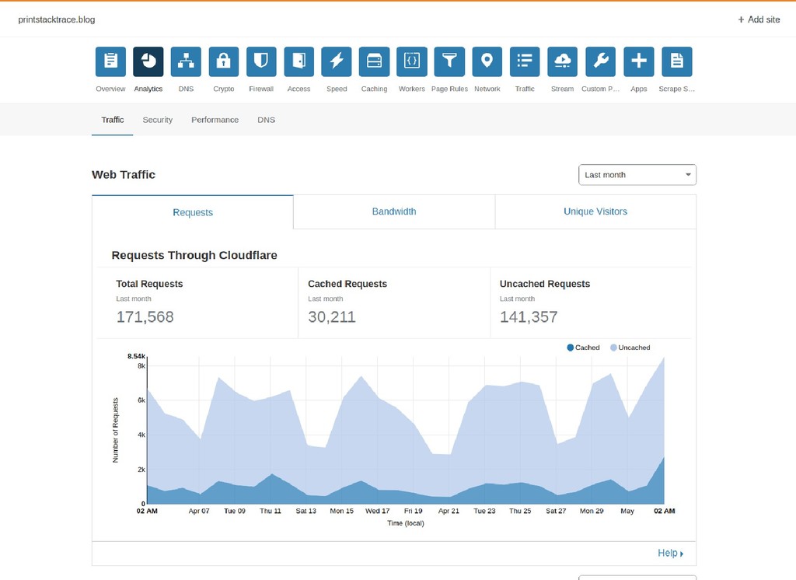
Task: Toggle the Uncached legend dot
Action: point(613,348)
